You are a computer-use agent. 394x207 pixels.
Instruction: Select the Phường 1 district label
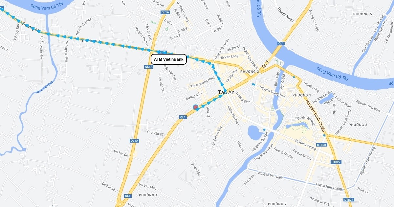[301, 95]
